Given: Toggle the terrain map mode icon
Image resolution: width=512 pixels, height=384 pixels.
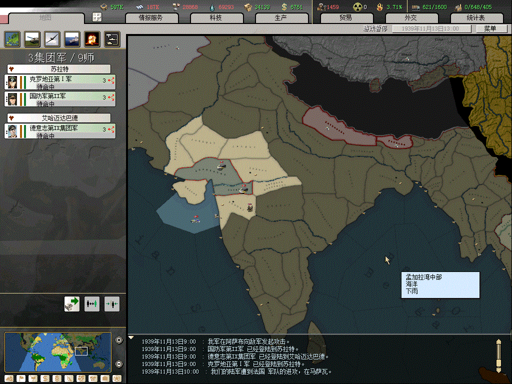Looking at the screenshot, I should tap(9, 378).
